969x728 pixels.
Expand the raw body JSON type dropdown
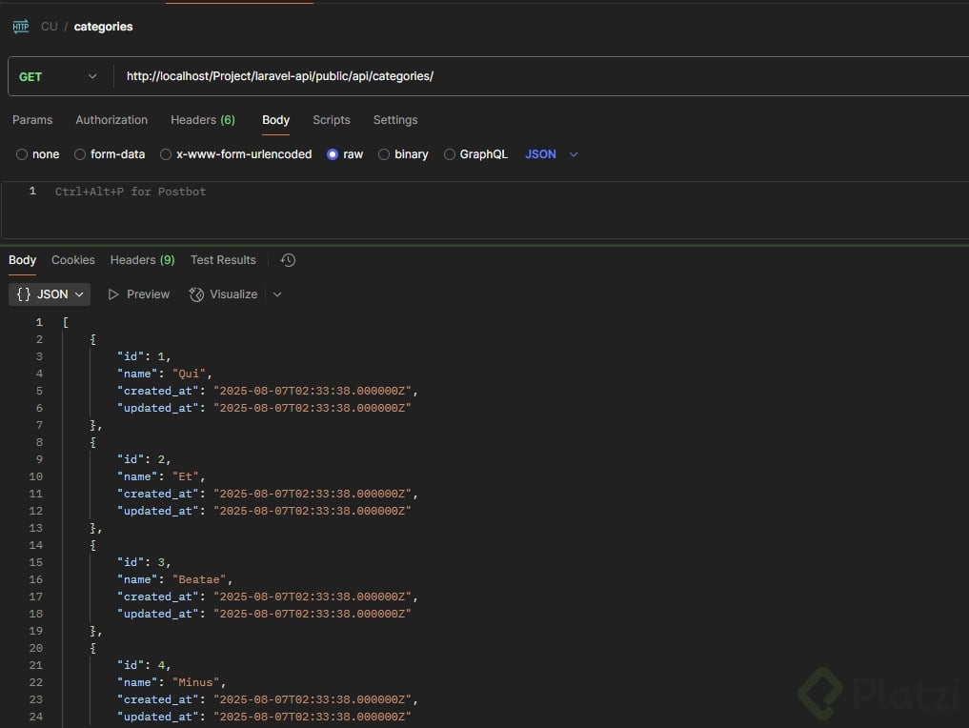tap(552, 154)
